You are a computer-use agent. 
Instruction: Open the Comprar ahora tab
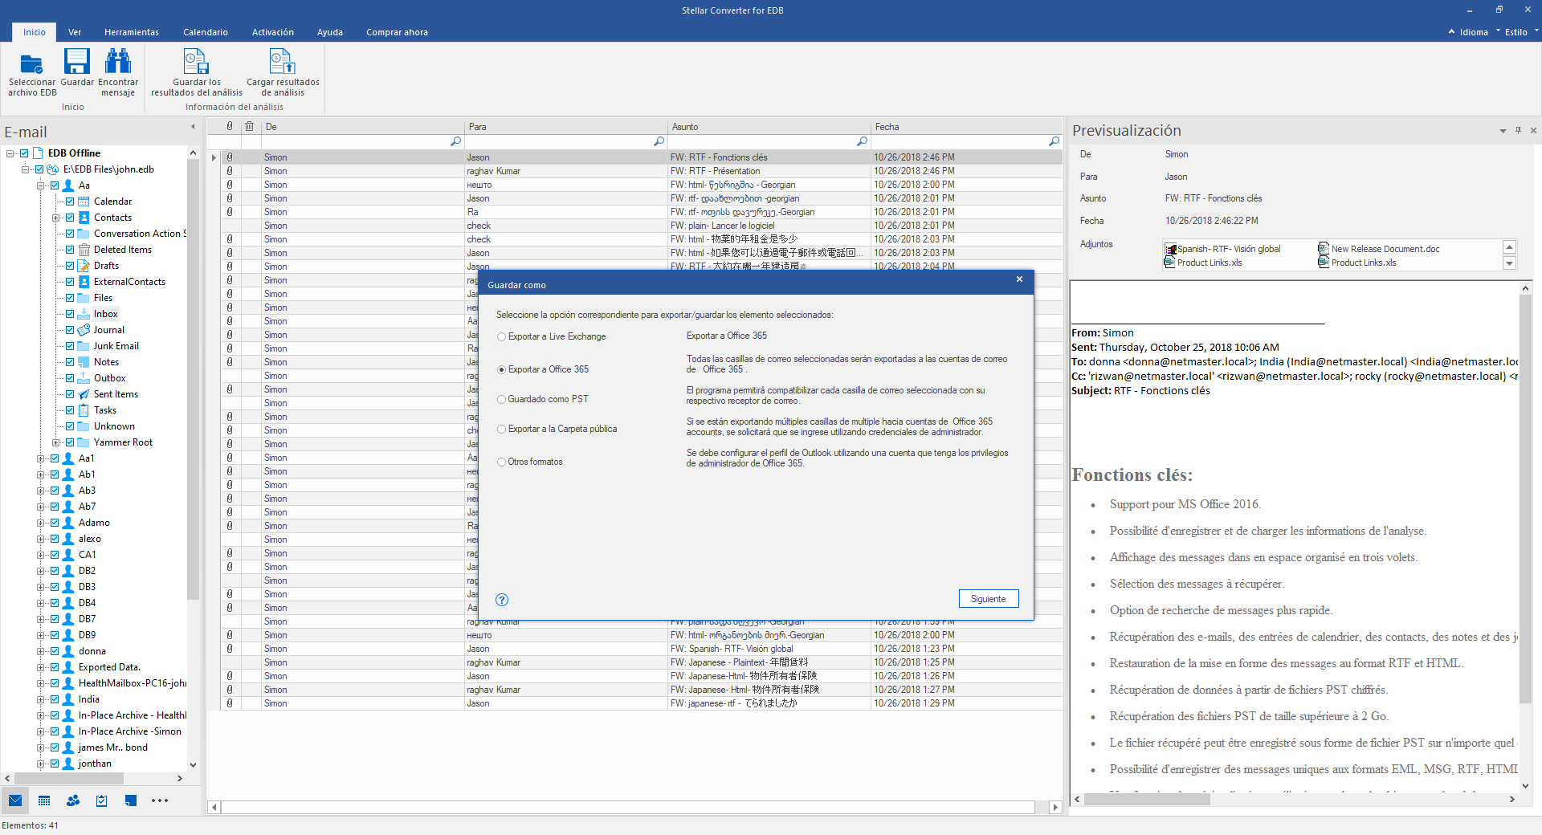pos(397,32)
